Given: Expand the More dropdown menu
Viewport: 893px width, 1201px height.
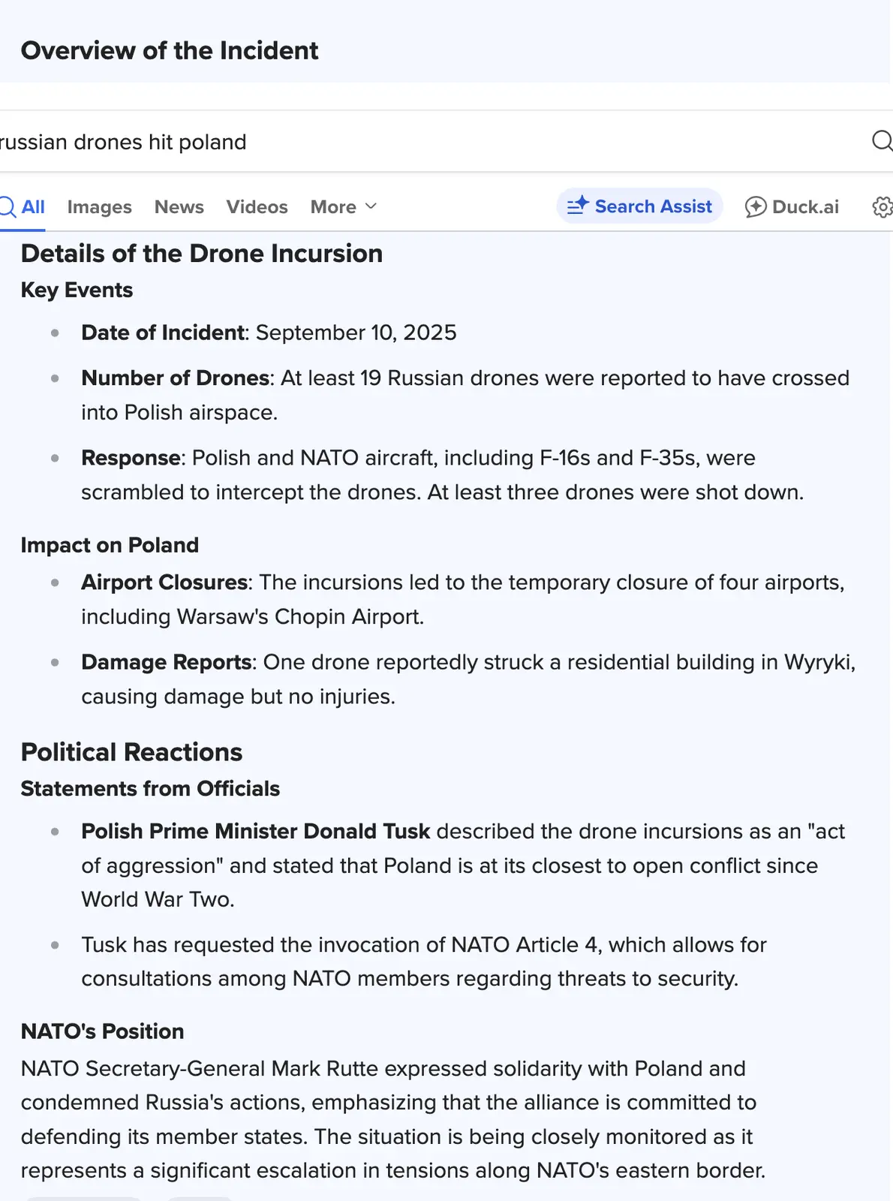Looking at the screenshot, I should point(334,207).
